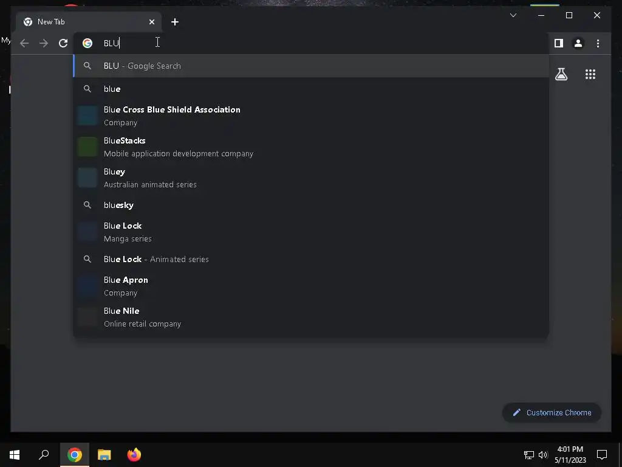Screen dimensions: 622x467
Task: Maximize the Chrome window
Action: tap(569, 15)
